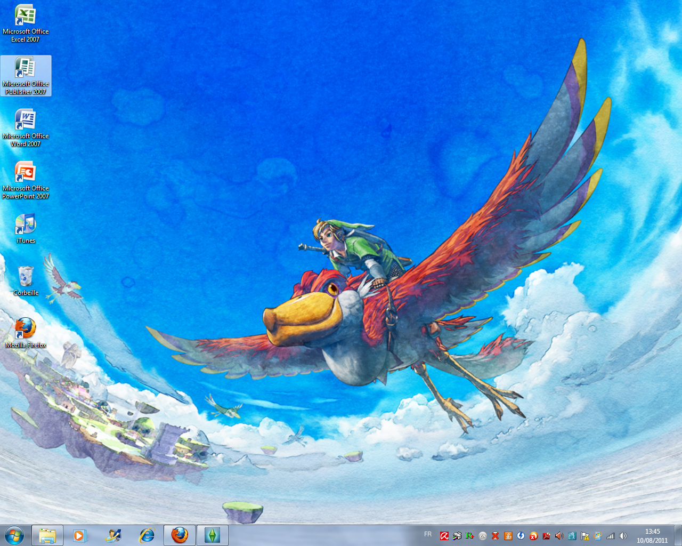Launch Windows Media Player from taskbar
This screenshot has height=546, width=682.
(x=80, y=535)
